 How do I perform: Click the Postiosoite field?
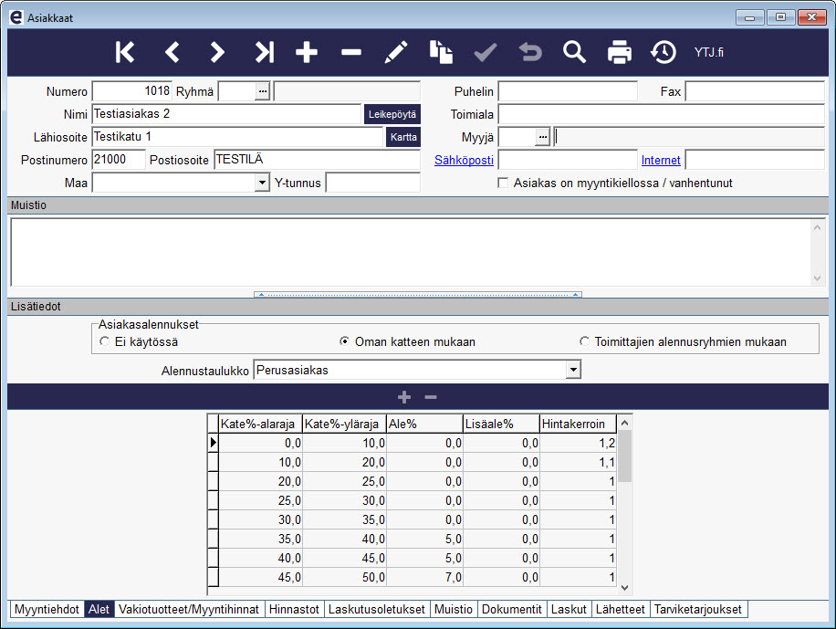318,160
